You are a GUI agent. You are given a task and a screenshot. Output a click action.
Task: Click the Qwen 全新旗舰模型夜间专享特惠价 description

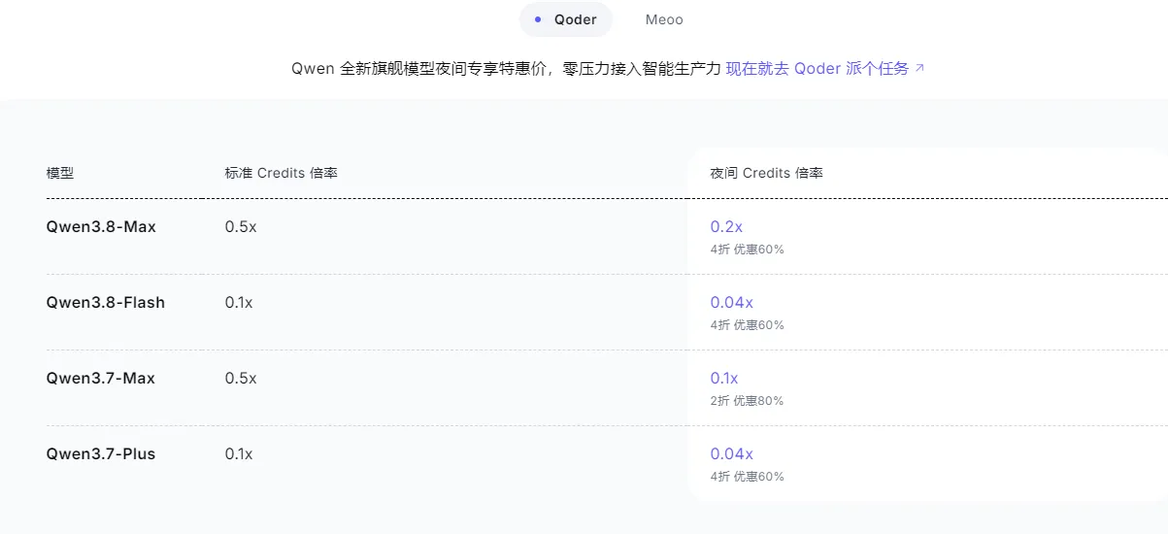coord(506,69)
